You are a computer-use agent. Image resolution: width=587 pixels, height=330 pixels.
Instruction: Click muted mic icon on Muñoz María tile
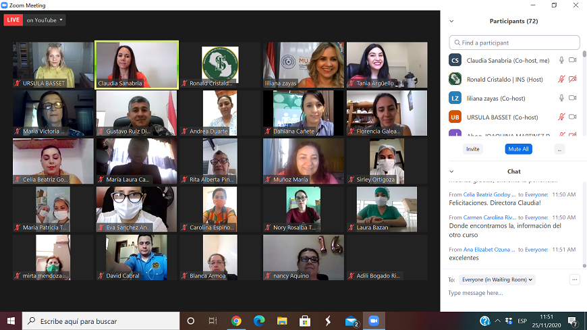click(268, 180)
